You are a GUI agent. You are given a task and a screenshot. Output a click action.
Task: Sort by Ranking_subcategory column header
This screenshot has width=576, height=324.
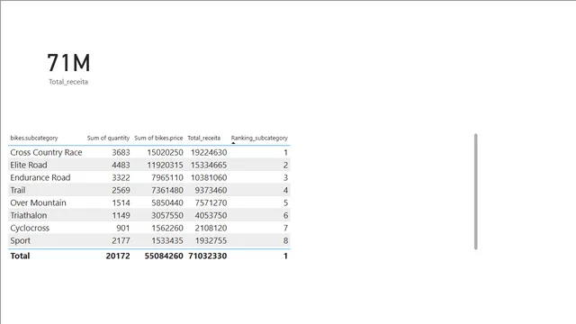click(x=259, y=138)
